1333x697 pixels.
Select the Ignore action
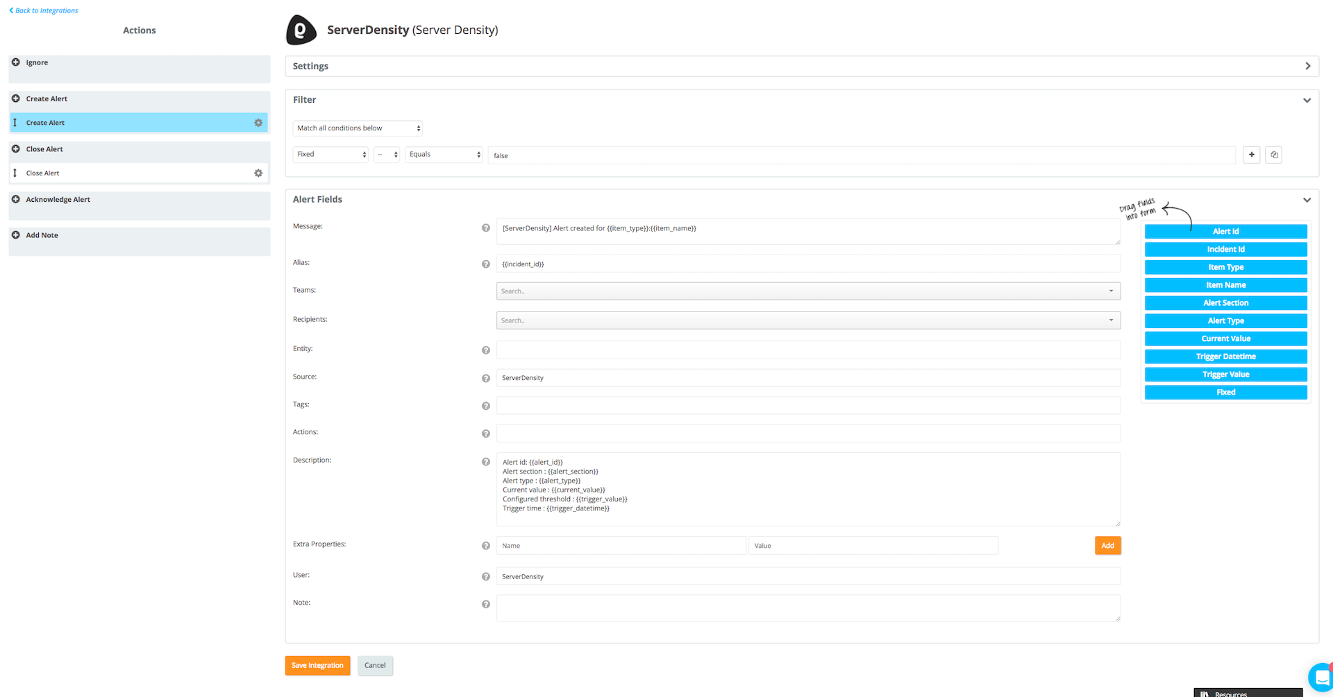coord(140,69)
